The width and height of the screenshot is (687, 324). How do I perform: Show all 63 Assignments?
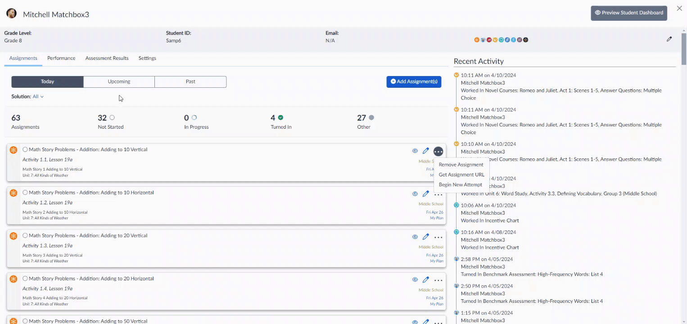(x=25, y=121)
